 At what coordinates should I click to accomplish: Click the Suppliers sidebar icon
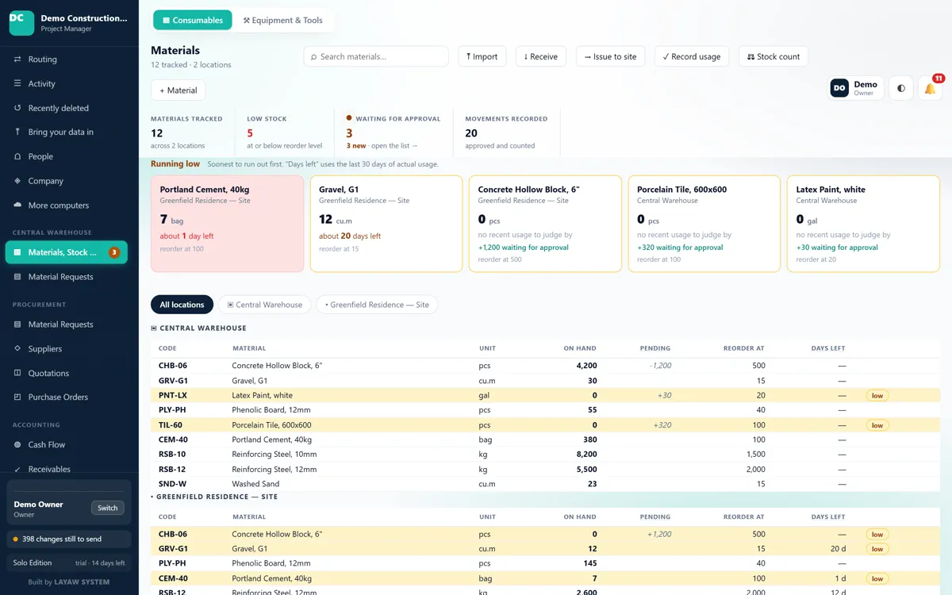click(17, 348)
